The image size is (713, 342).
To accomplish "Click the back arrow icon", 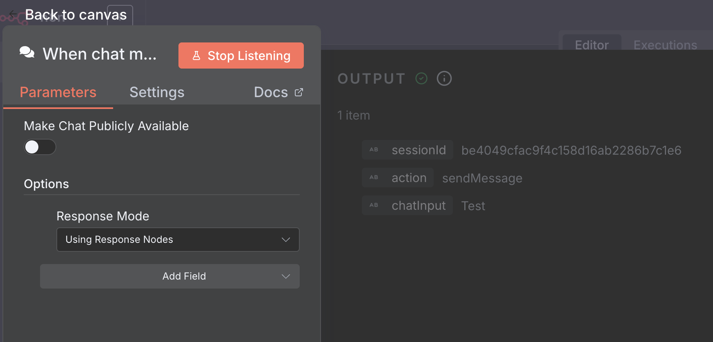I will point(13,14).
